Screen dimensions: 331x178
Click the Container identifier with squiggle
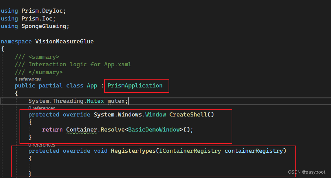coord(82,129)
